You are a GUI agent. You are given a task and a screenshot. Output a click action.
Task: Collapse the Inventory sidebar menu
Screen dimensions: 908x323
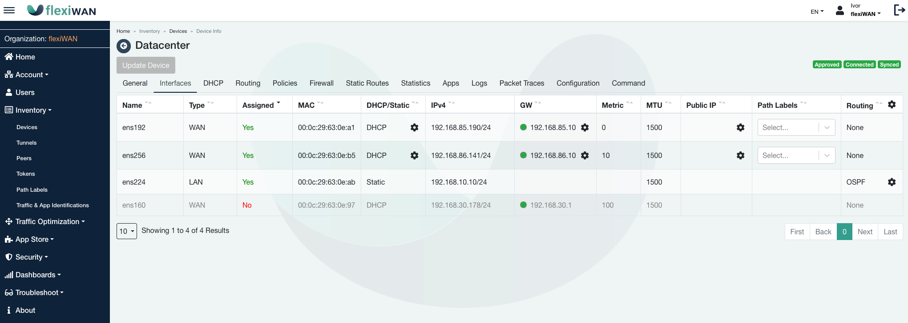(x=33, y=110)
